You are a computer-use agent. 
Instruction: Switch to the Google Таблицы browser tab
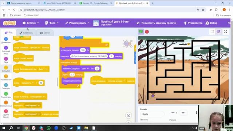(x=95, y=3)
